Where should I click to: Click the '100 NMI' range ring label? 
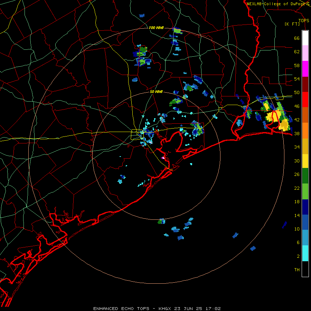tap(156, 28)
